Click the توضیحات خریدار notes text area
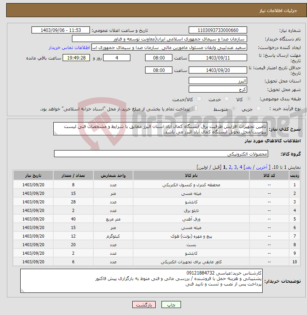Image resolution: width=307 pixels, height=315 pixels. point(141,281)
